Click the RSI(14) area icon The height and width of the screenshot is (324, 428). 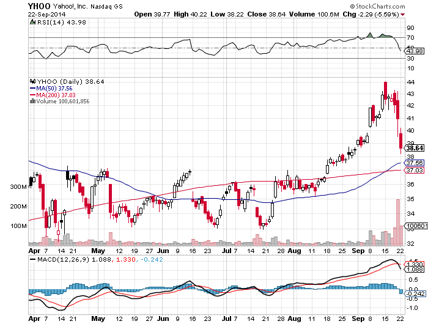tap(32, 22)
